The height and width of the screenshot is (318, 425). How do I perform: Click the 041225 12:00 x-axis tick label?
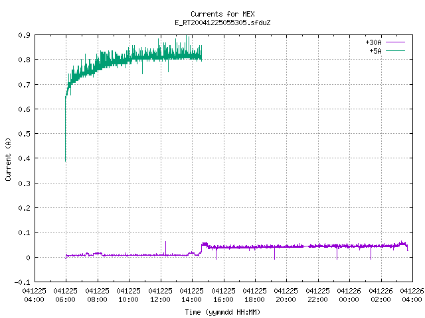pyautogui.click(x=160, y=295)
